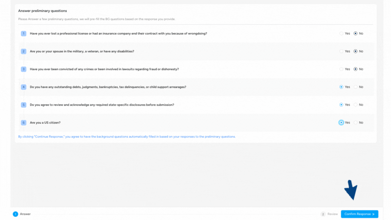The width and height of the screenshot is (391, 220).
Task: Click the question 1 number badge
Action: point(23,34)
